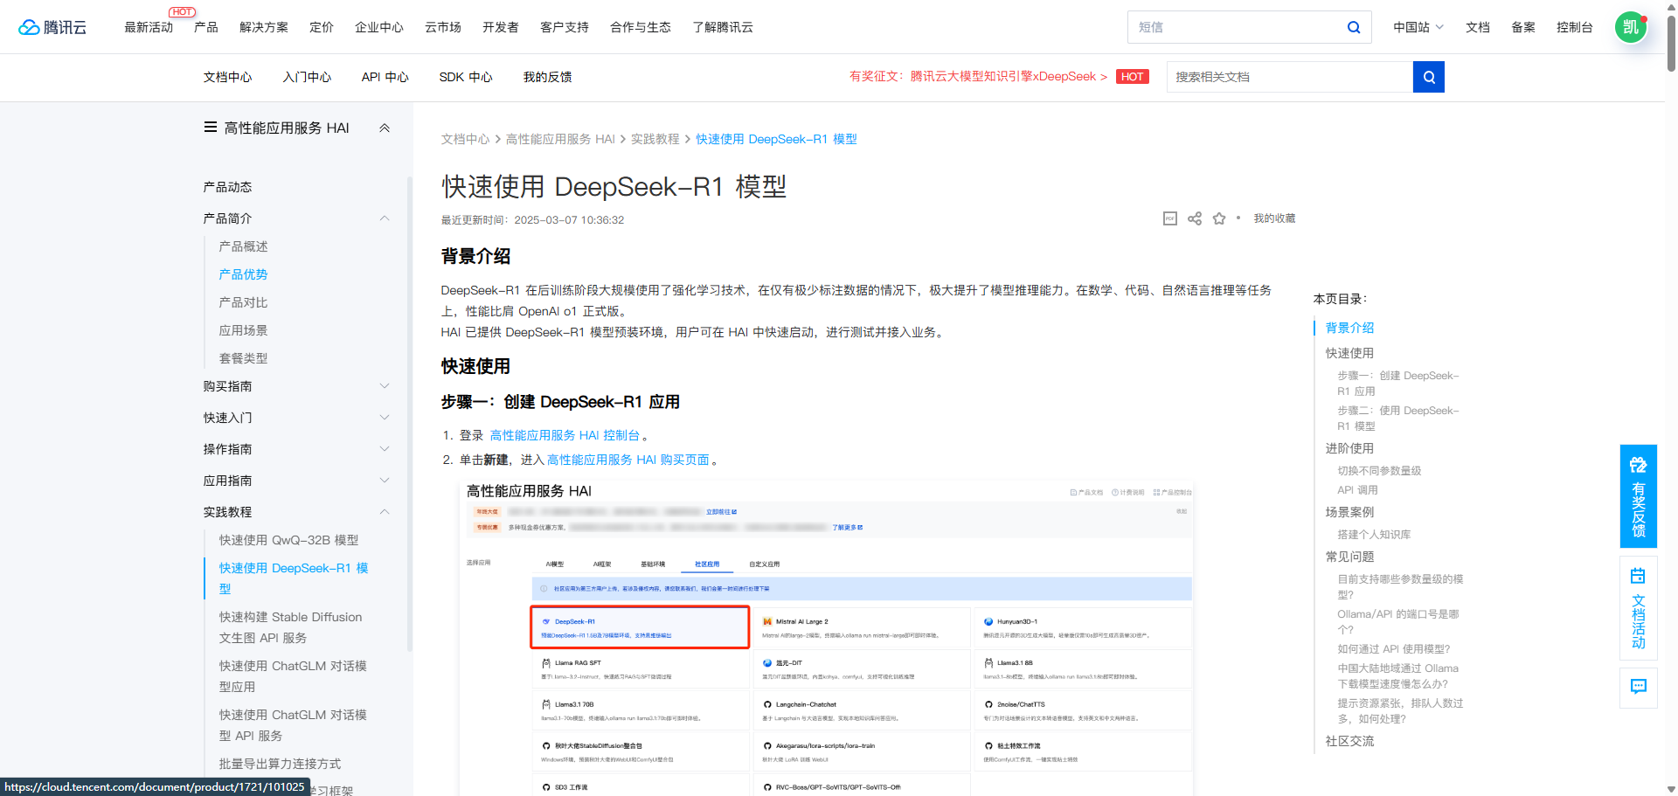Open the 我的反馈 tab
1678x796 pixels.
(x=548, y=77)
